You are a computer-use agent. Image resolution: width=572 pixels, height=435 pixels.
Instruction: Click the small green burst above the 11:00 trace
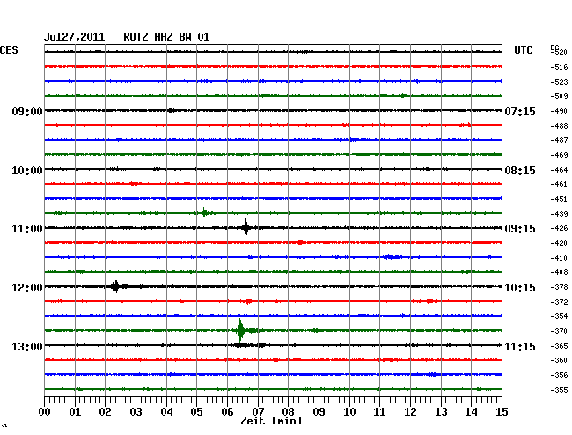click(x=205, y=212)
